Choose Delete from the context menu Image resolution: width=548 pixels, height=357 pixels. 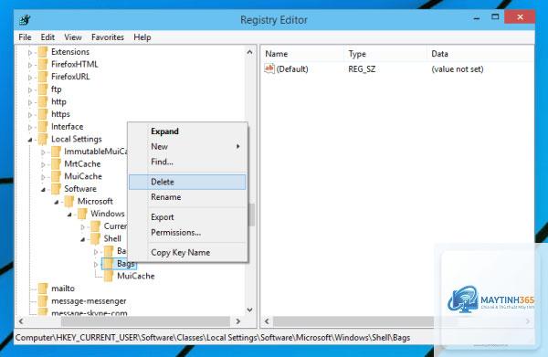tap(187, 182)
